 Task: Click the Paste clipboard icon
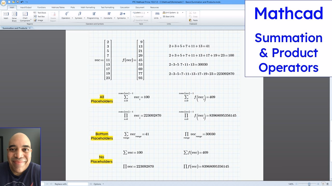[193, 20]
